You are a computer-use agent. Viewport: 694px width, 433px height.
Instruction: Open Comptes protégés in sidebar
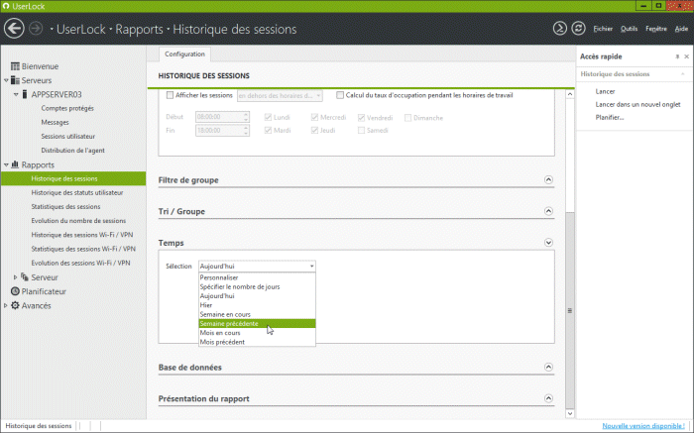[67, 108]
